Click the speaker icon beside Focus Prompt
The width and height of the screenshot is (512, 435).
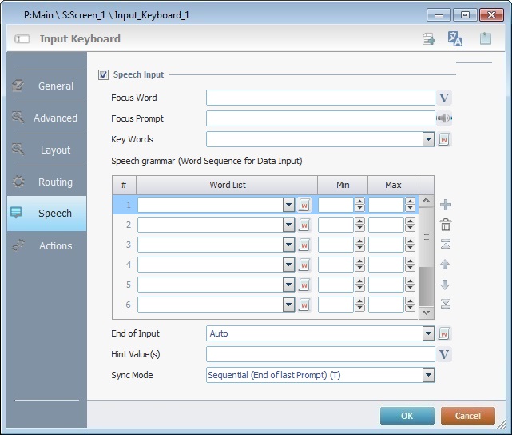click(x=445, y=118)
